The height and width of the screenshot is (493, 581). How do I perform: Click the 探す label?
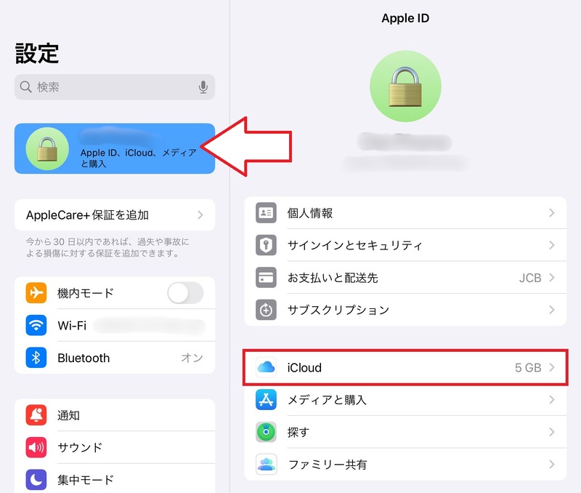[298, 432]
